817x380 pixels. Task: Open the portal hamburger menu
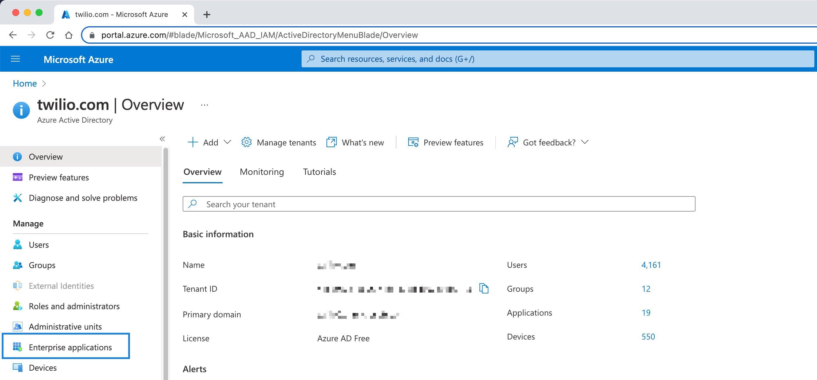coord(15,59)
